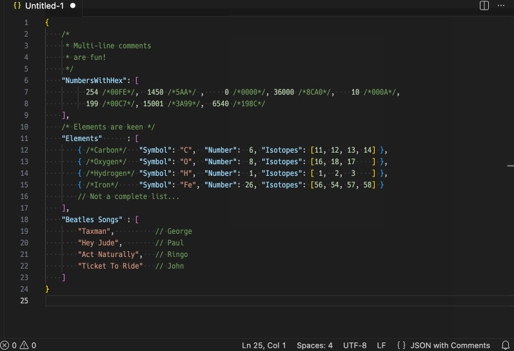The height and width of the screenshot is (351, 514).
Task: Click the "NumbersWithHex" key
Action: pos(94,81)
